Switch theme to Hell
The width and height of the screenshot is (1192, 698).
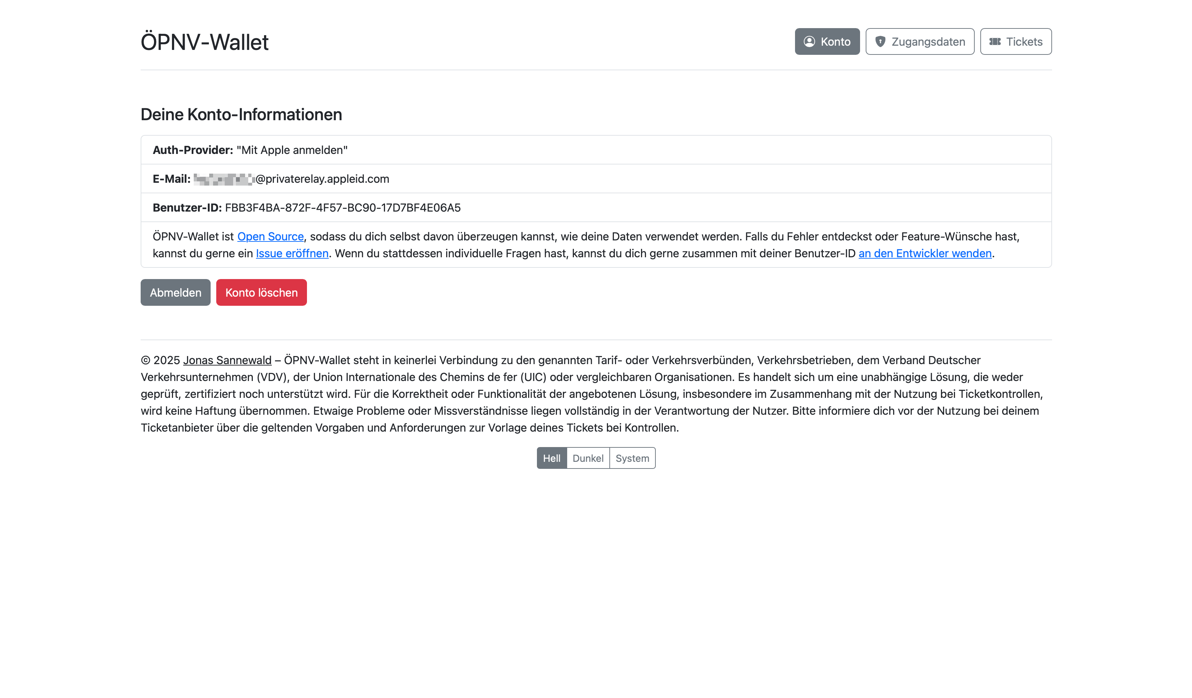[552, 458]
